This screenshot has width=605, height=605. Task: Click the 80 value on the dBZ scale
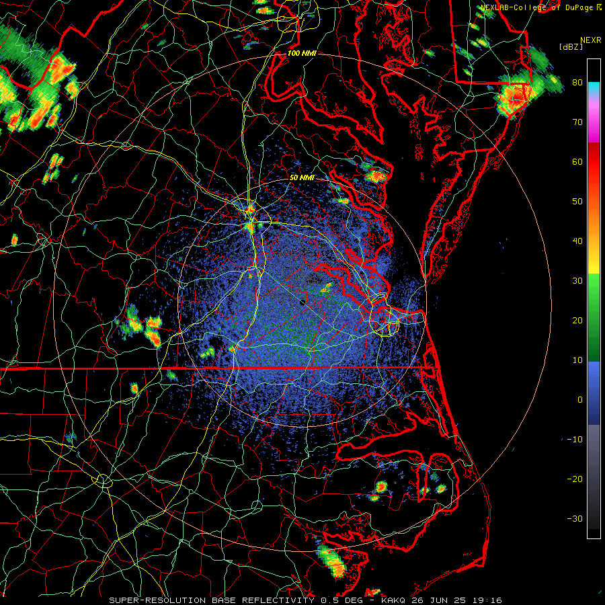coord(577,82)
